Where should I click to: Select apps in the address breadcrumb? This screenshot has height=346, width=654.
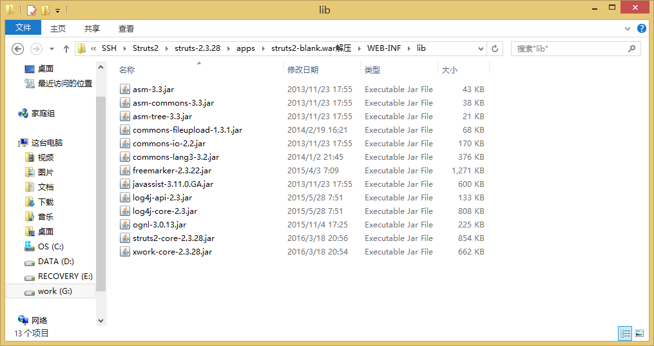245,48
